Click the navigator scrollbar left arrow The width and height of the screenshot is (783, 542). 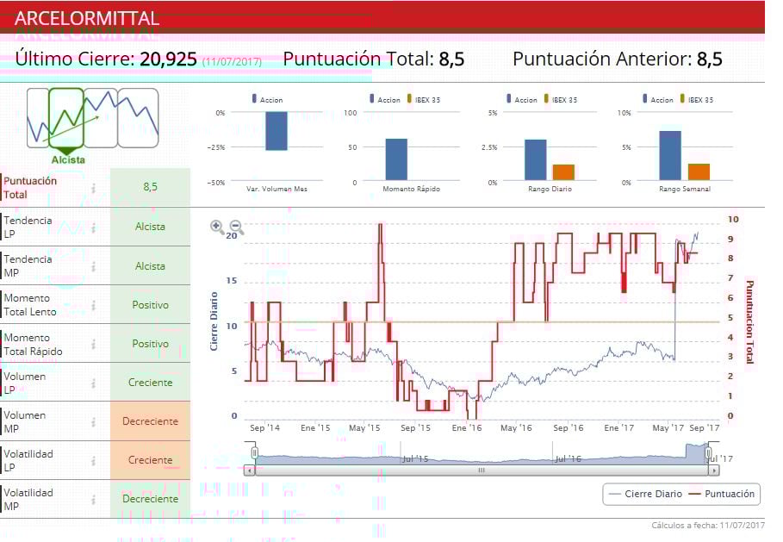tap(249, 470)
